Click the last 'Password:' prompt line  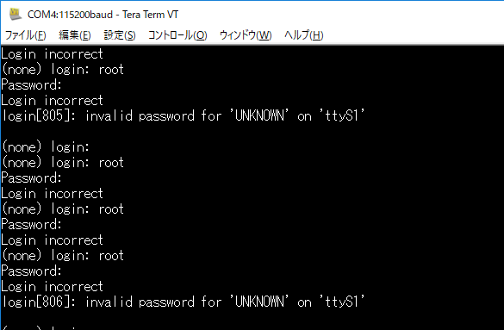click(31, 271)
